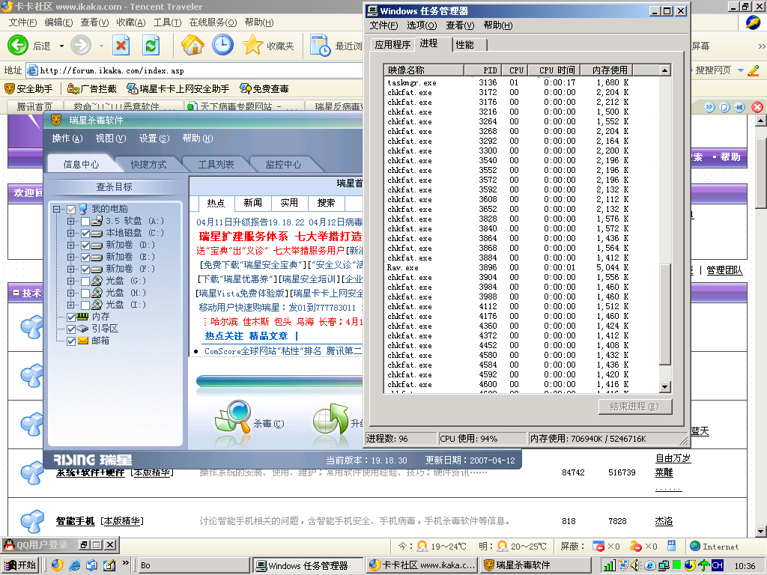Click the 杰洛 user link
Screen dimensions: 767x575
tap(664, 521)
